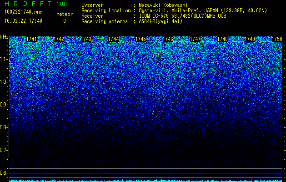
Task: Select the Ogata-vill. Akita-Pref. JAPAN location text
Action: [203, 10]
